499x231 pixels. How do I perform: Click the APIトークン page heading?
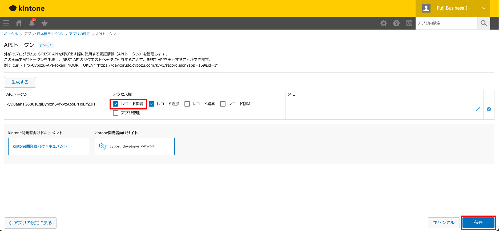19,45
